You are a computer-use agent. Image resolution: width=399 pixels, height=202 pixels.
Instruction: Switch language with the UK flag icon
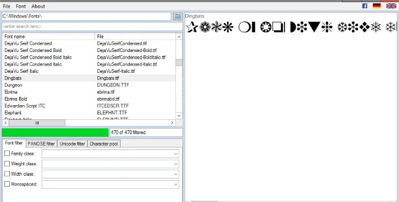[x=391, y=6]
